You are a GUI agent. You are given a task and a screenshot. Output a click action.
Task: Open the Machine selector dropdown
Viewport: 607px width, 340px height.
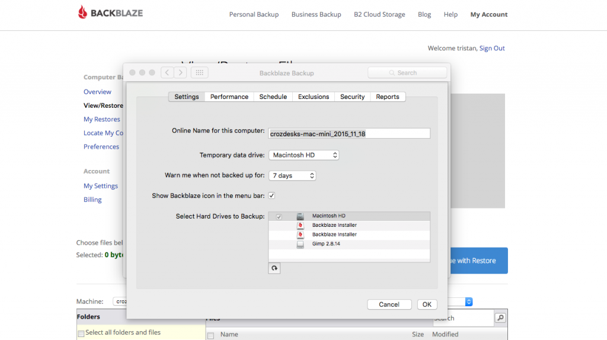(120, 301)
